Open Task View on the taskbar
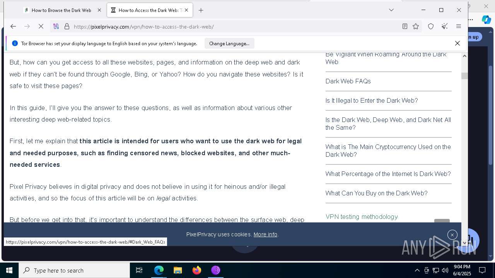The image size is (495, 278). (x=139, y=270)
